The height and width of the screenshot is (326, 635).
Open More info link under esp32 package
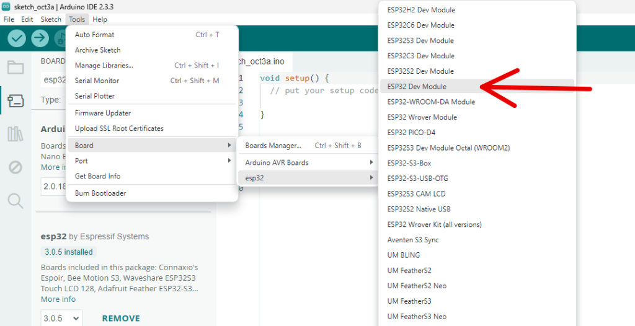click(x=58, y=299)
